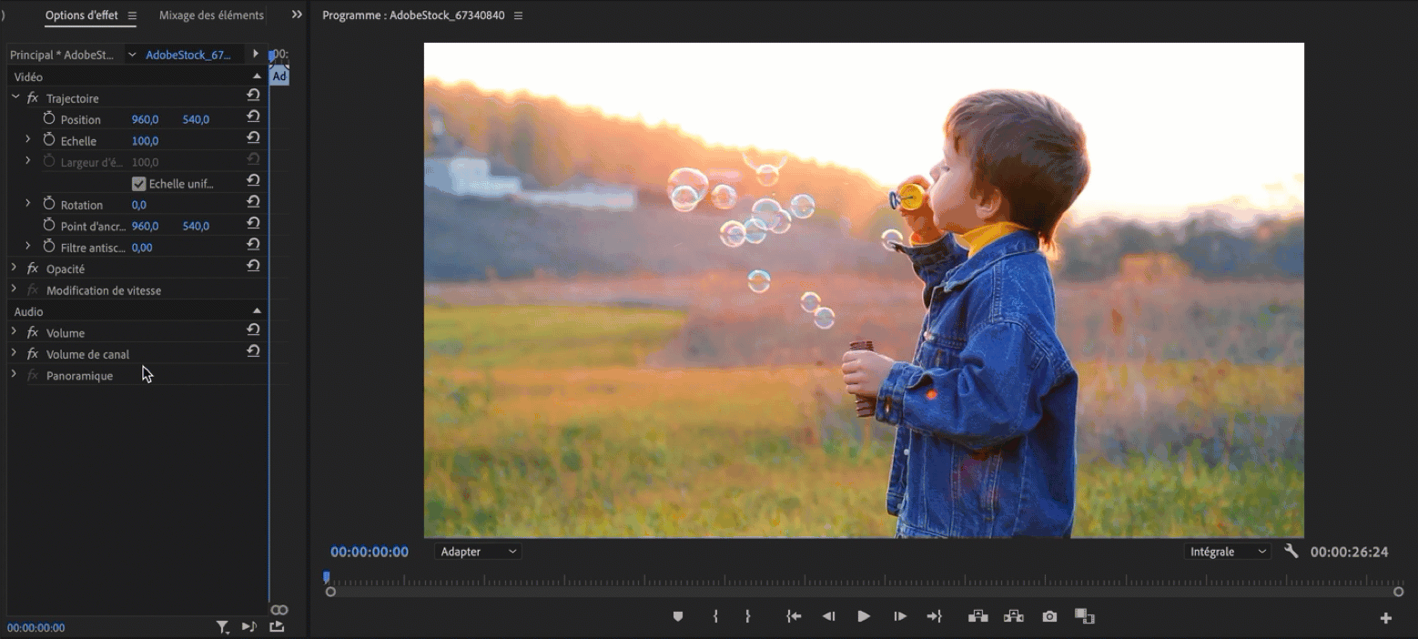
Task: Toggle the fx button for Opacité
Action: pyautogui.click(x=33, y=269)
